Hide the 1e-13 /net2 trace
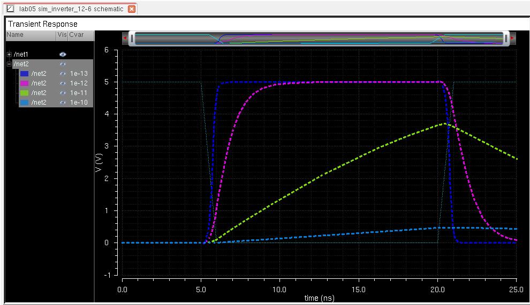Image resolution: width=530 pixels, height=305 pixels. (x=63, y=74)
